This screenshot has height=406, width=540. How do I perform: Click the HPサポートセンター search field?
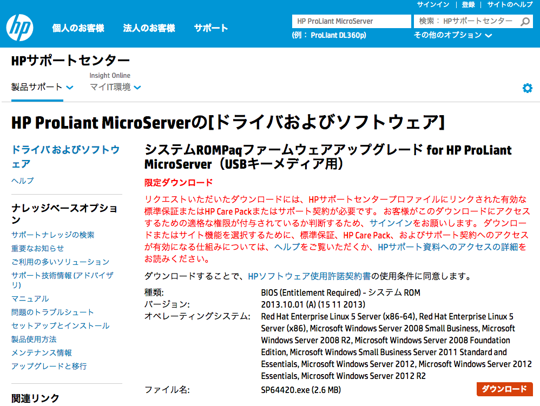(465, 22)
